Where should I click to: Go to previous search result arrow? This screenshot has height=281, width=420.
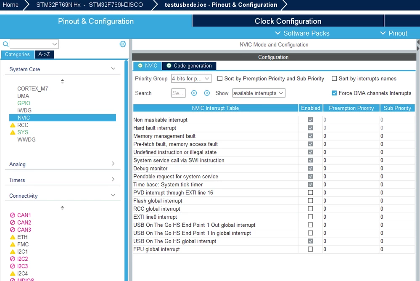point(194,93)
